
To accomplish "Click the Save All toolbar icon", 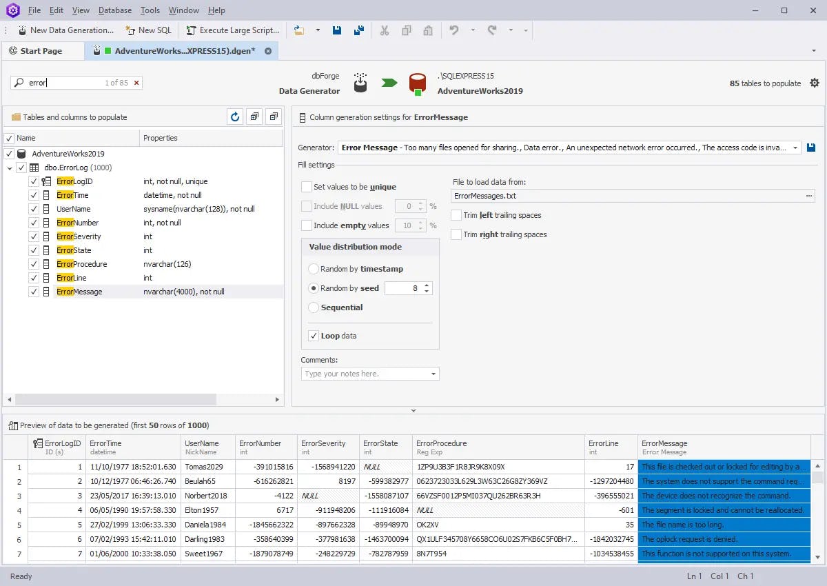I will tap(357, 30).
